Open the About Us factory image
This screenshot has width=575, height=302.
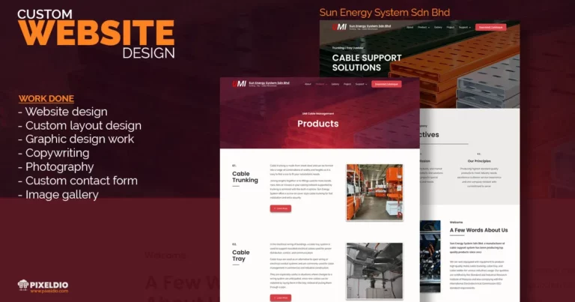click(x=431, y=256)
